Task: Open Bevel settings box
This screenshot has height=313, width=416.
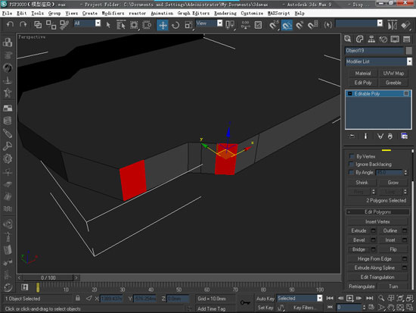Action: point(374,240)
